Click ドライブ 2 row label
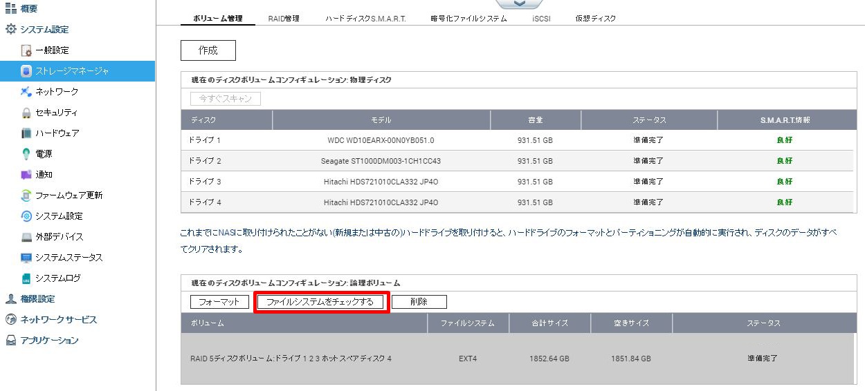Screen dimensions: 865x391 click(x=205, y=161)
